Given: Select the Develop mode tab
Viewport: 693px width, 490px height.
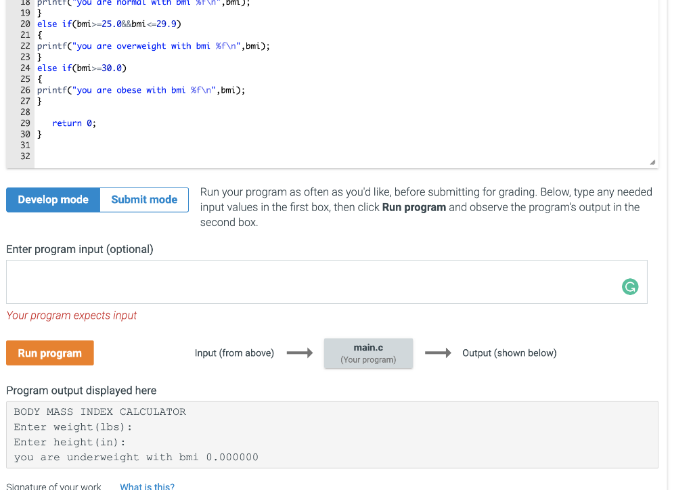Looking at the screenshot, I should pyautogui.click(x=53, y=200).
